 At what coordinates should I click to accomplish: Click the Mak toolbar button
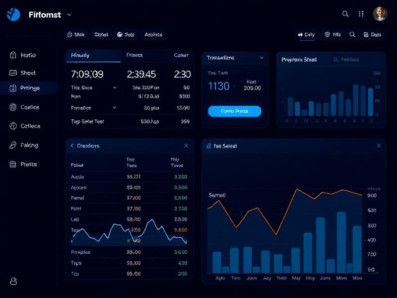(x=76, y=35)
